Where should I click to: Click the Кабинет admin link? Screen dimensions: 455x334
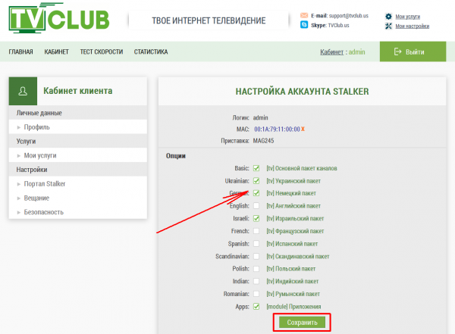(x=343, y=52)
